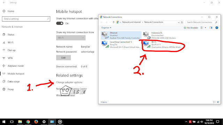Screen dimensions: 223x125
Task: Click the Find a setting search box
Action: tap(26, 19)
